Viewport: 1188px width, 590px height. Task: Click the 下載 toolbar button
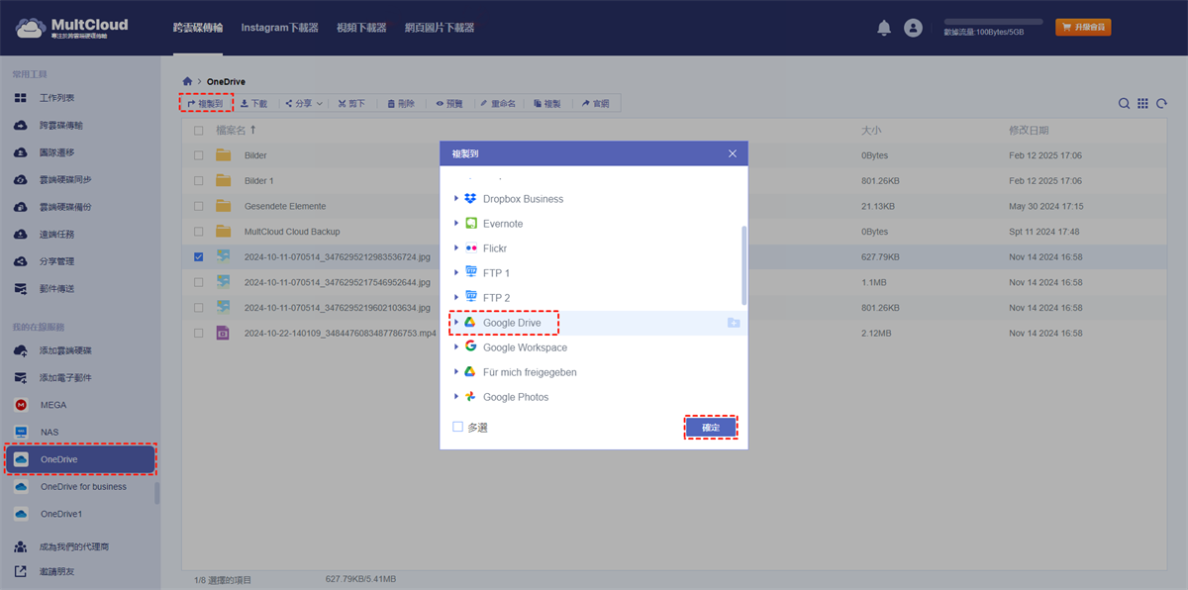click(254, 103)
